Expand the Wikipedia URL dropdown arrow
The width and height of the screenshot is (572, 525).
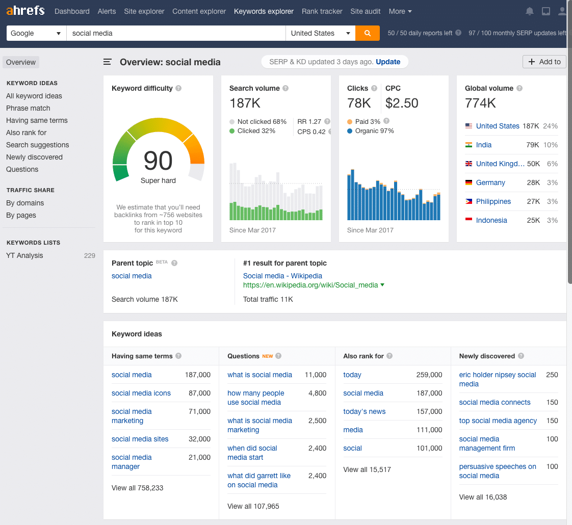(x=382, y=285)
